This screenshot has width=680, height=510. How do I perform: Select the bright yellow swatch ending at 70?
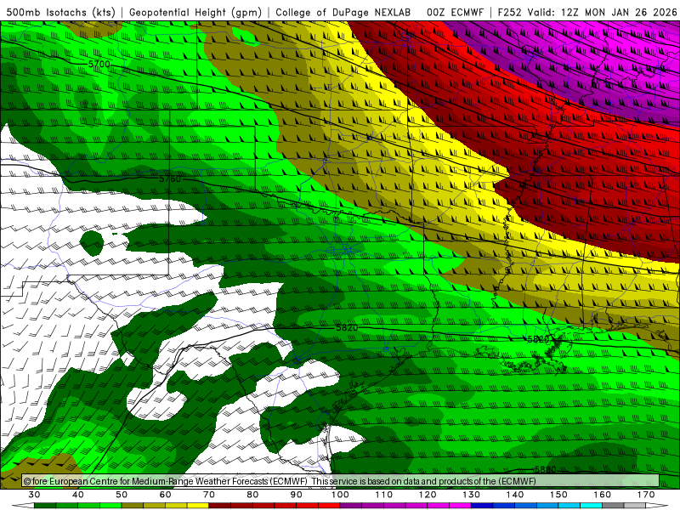click(x=198, y=505)
